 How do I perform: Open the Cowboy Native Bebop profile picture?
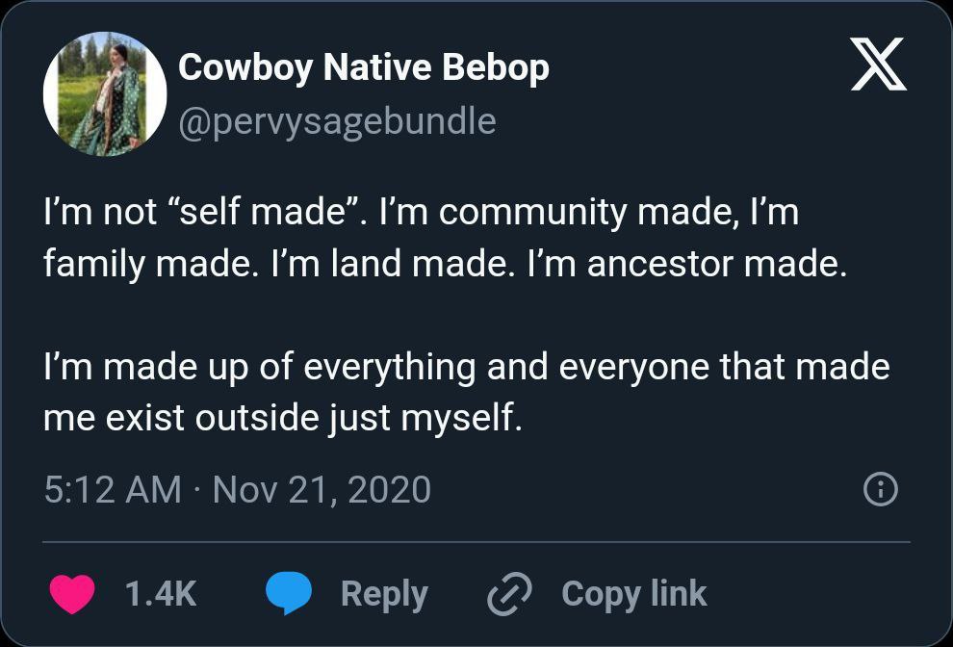(x=105, y=94)
